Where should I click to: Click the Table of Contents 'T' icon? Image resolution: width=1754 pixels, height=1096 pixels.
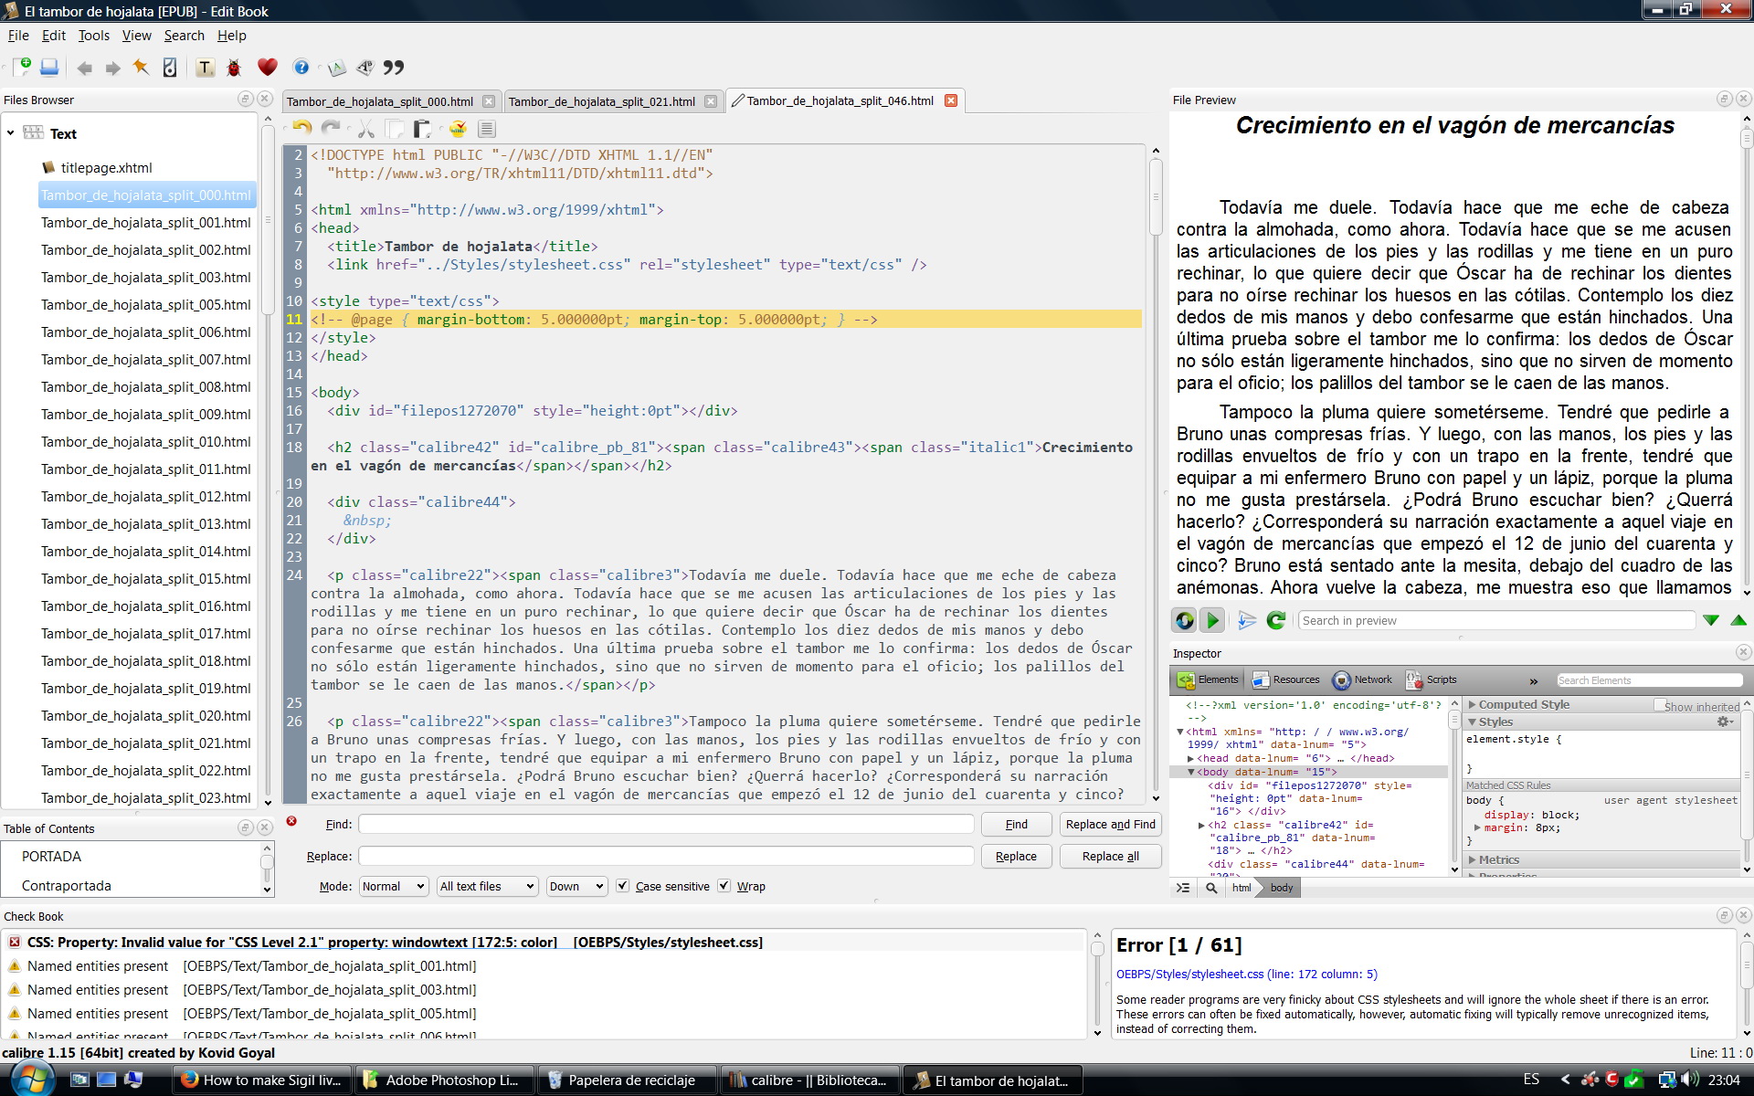click(205, 68)
